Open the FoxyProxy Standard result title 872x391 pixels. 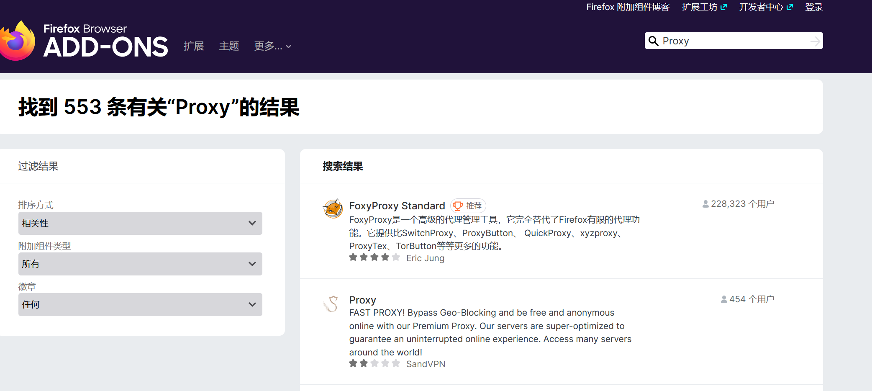(x=397, y=206)
